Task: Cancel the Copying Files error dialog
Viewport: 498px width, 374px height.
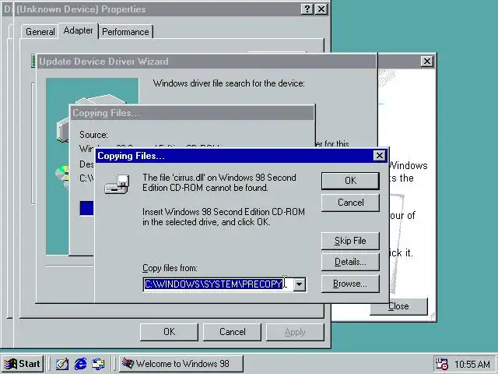Action: tap(350, 203)
